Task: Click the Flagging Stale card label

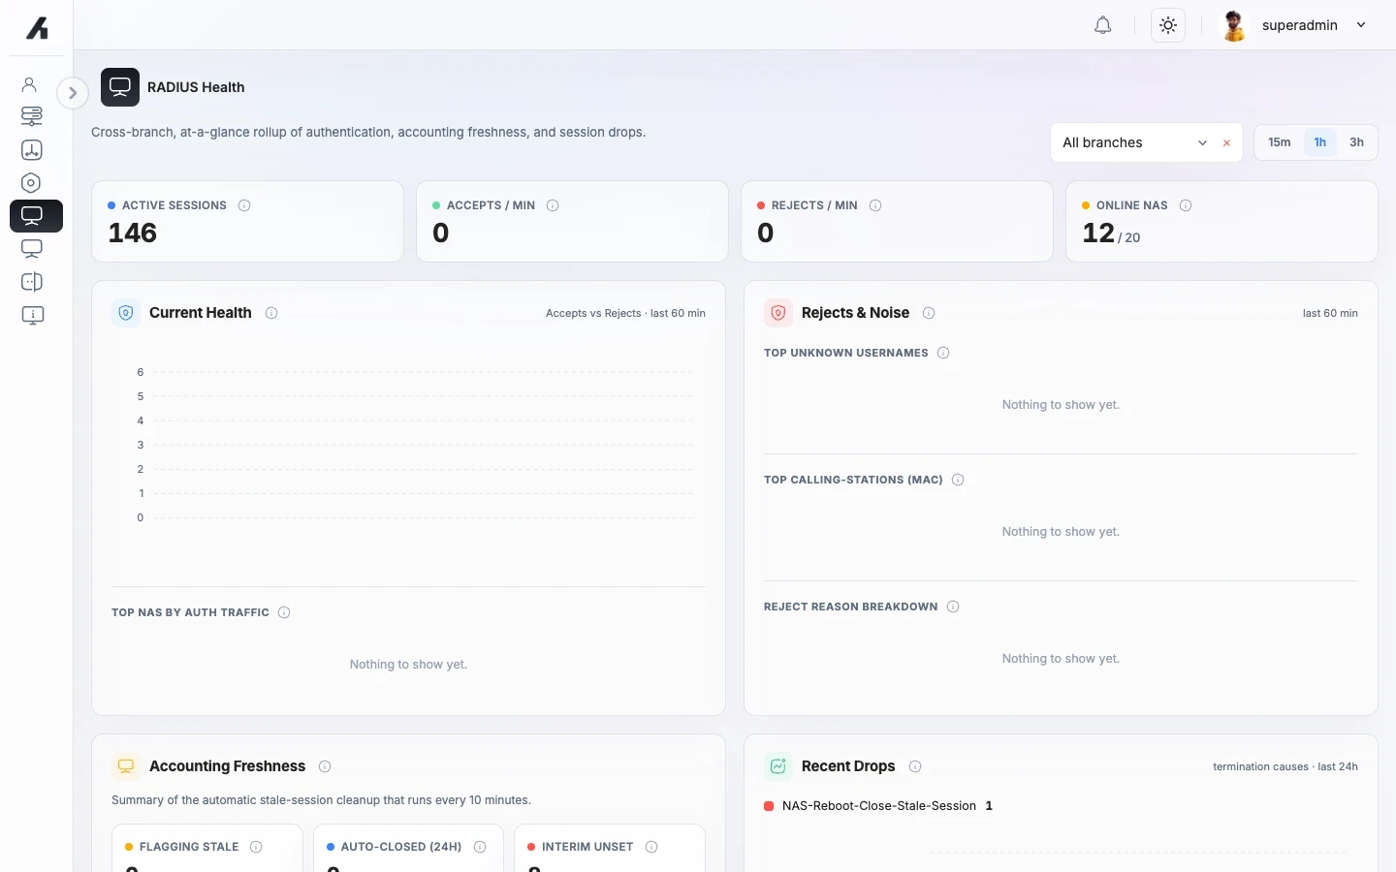Action: coord(189,847)
